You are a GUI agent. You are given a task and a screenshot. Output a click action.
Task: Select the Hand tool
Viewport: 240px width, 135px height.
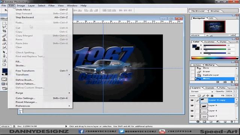click(4, 64)
